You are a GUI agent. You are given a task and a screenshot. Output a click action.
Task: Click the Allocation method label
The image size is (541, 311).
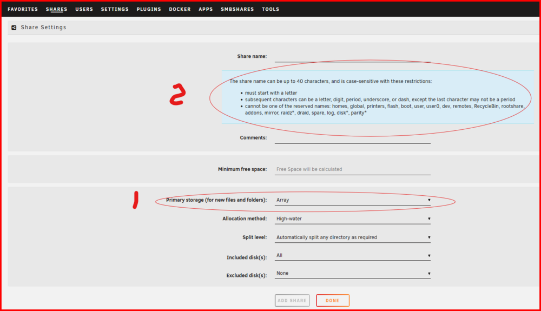click(x=245, y=219)
